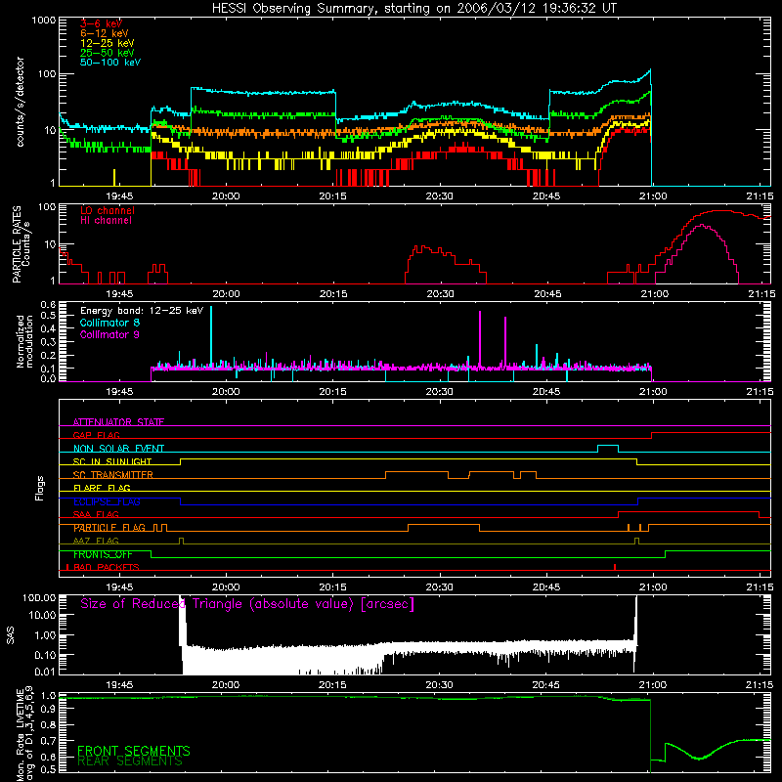The image size is (782, 782).
Task: Click the A4Z FLAG label
Action: [x=96, y=541]
